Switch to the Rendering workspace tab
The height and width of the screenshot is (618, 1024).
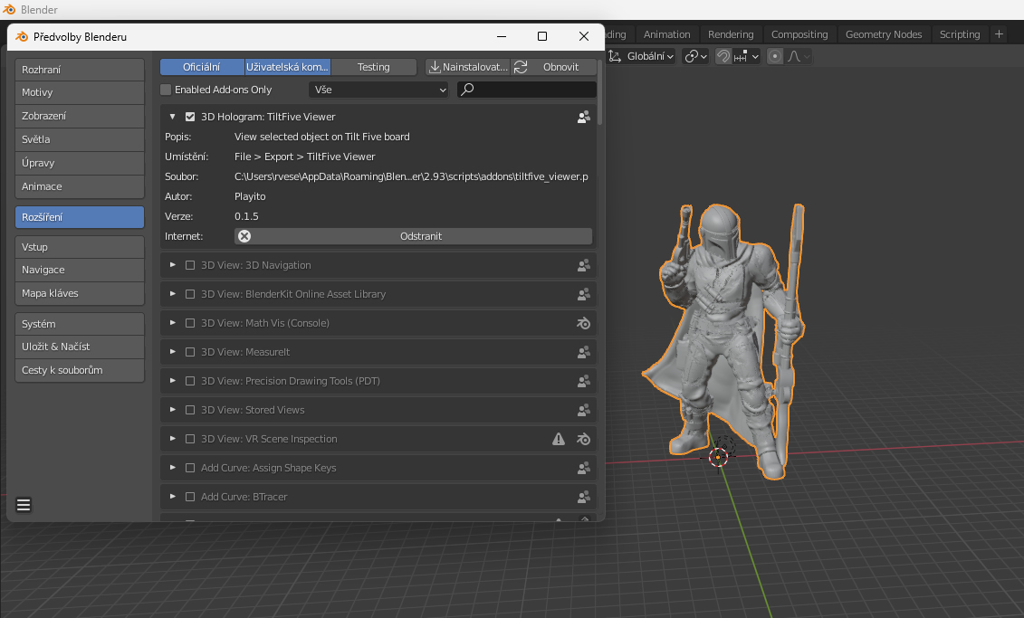point(731,34)
